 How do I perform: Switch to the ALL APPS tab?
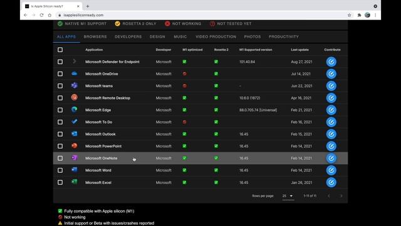(x=66, y=36)
